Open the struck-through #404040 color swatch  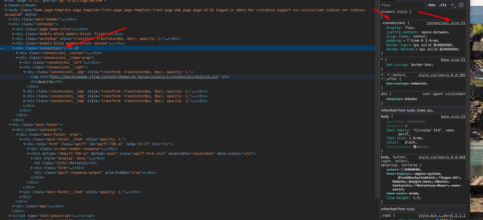[x=403, y=170]
